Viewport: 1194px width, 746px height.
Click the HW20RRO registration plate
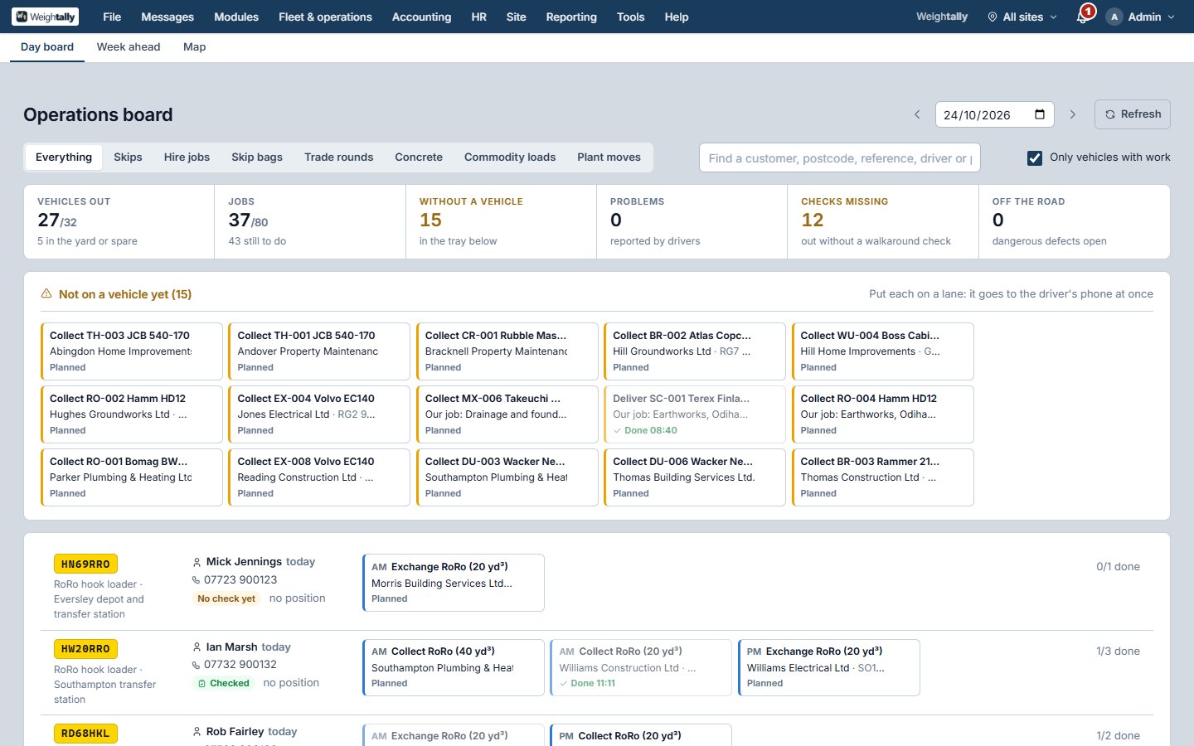(85, 649)
